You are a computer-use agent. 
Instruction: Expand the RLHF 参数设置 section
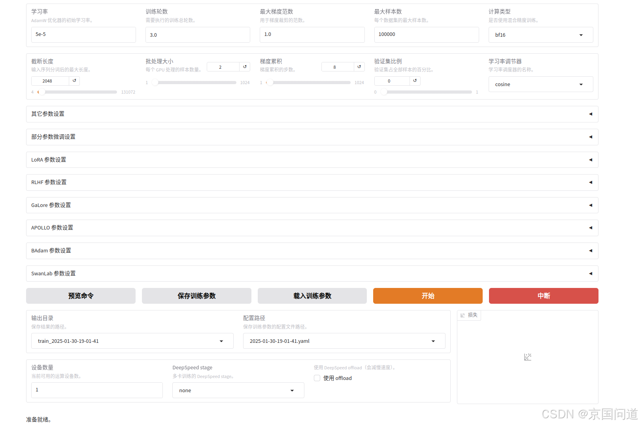tap(312, 182)
